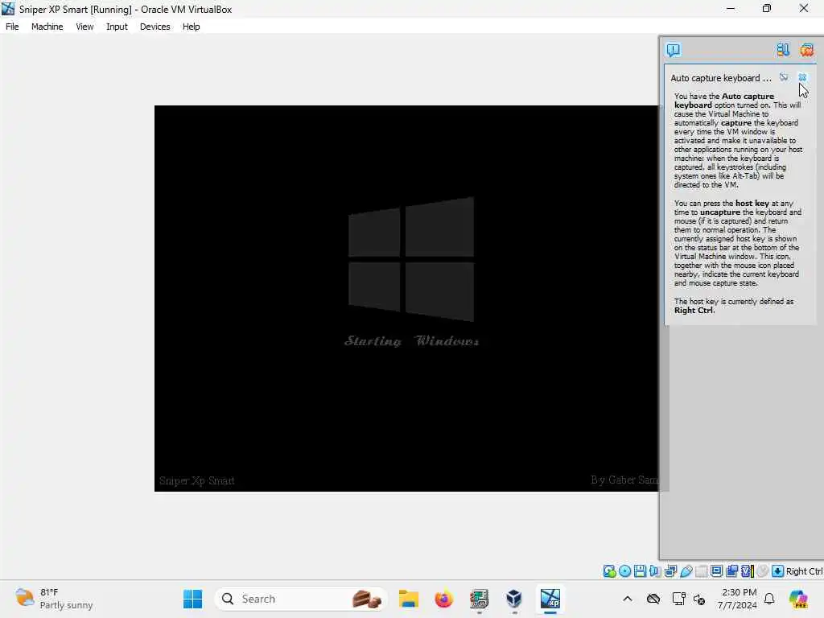Delete all finished notifications icon
Viewport: 824px width, 618px height.
(806, 50)
